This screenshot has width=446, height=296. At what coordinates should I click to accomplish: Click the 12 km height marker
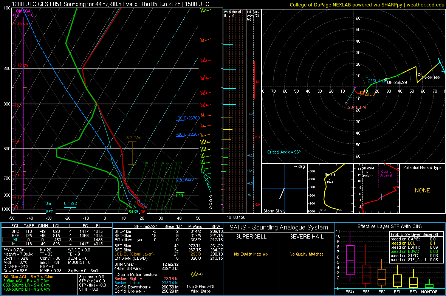click(22, 65)
